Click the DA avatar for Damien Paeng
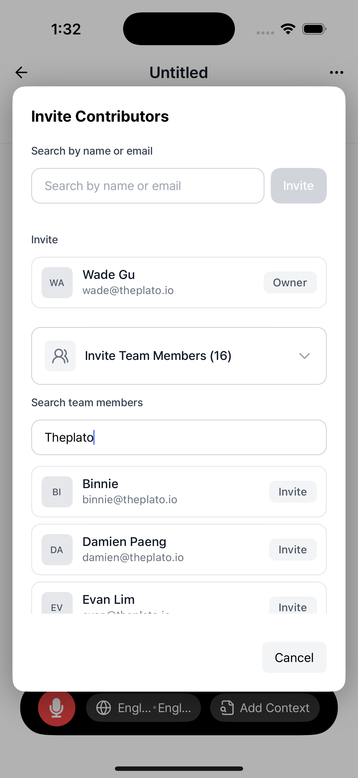The height and width of the screenshot is (778, 358). 57,550
